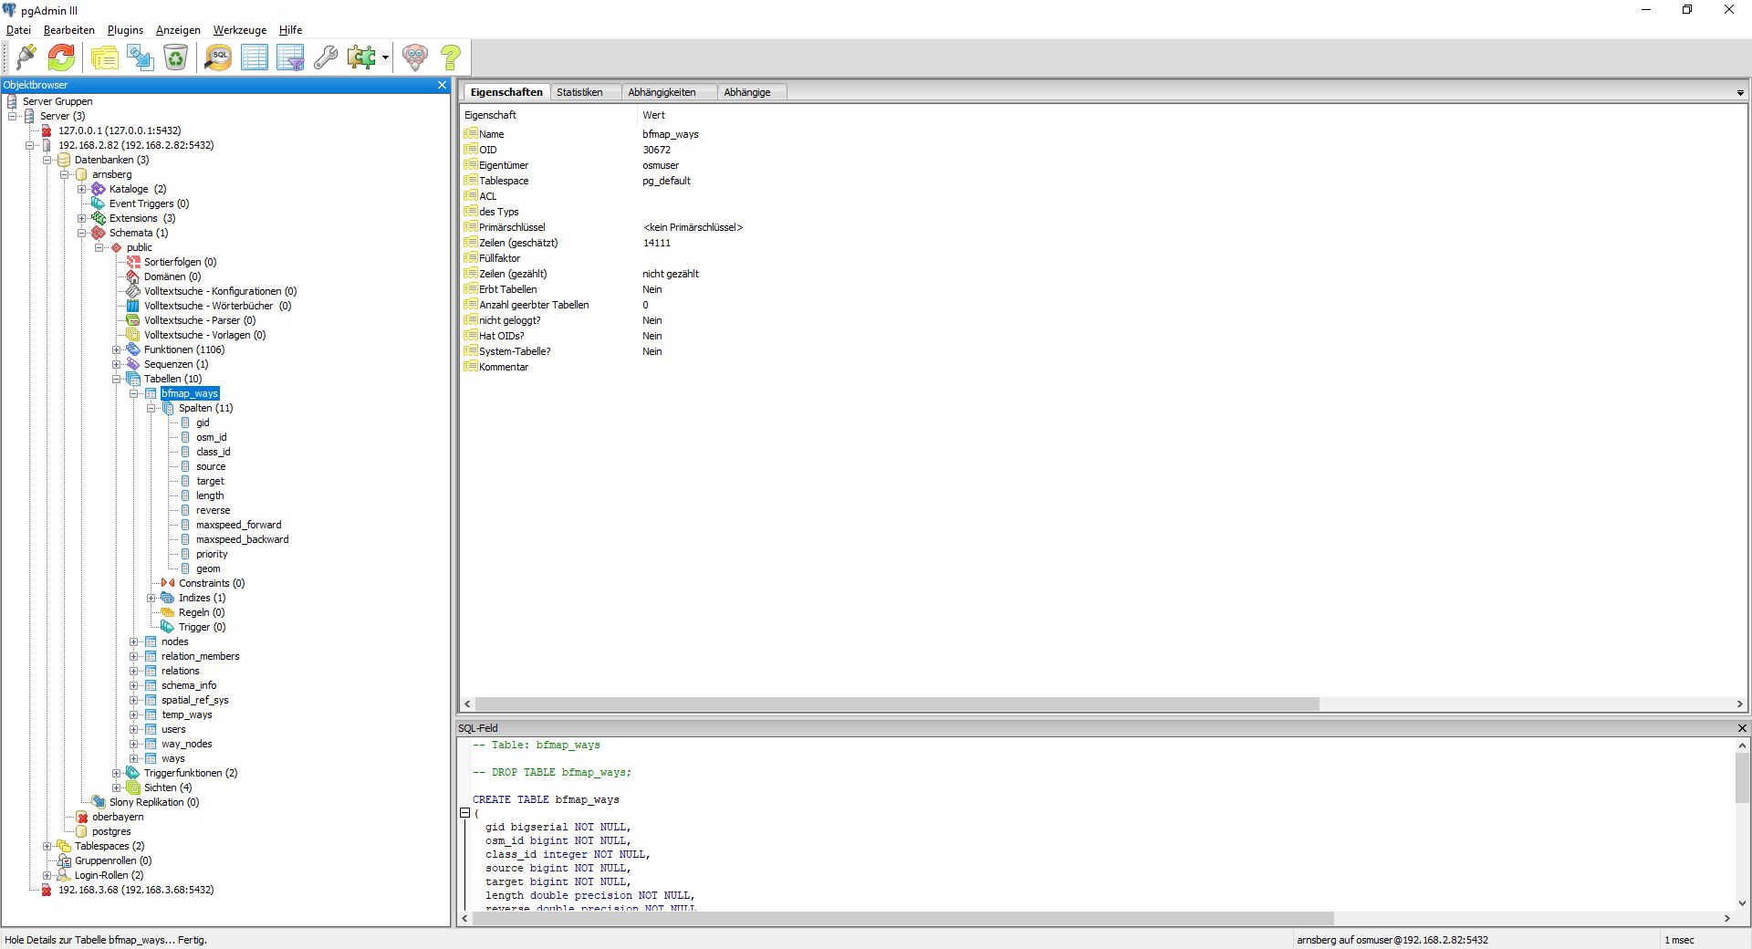Viewport: 1752px width, 949px height.
Task: Open the Datei menu
Action: click(x=18, y=30)
